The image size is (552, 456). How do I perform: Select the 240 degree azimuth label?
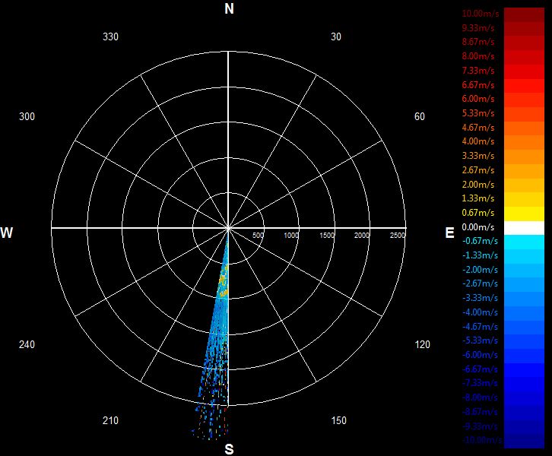(27, 344)
